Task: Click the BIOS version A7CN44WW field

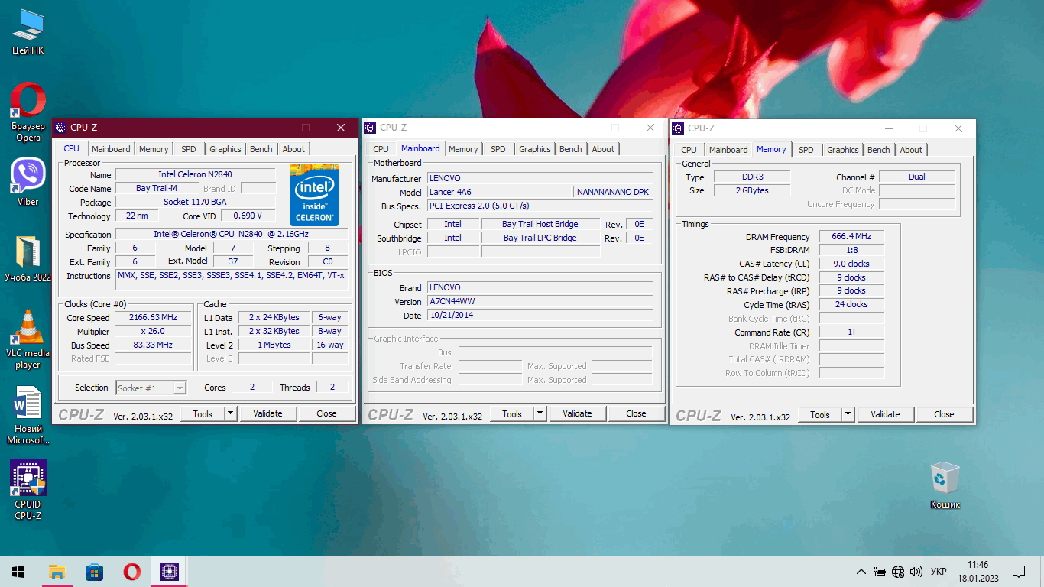Action: (540, 302)
